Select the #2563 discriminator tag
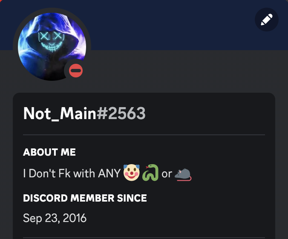 tap(121, 114)
